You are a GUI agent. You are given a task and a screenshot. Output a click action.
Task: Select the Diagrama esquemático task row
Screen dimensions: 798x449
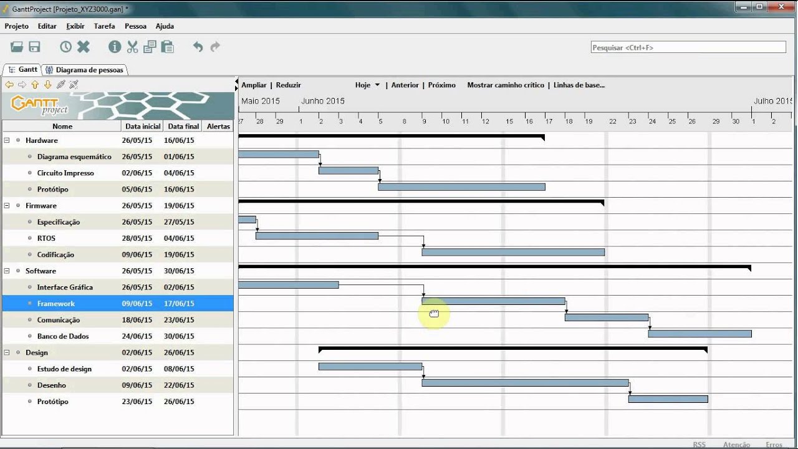118,157
